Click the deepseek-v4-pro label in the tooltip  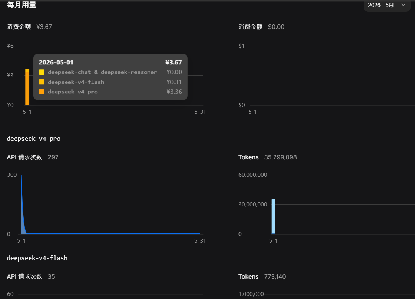[x=73, y=92]
